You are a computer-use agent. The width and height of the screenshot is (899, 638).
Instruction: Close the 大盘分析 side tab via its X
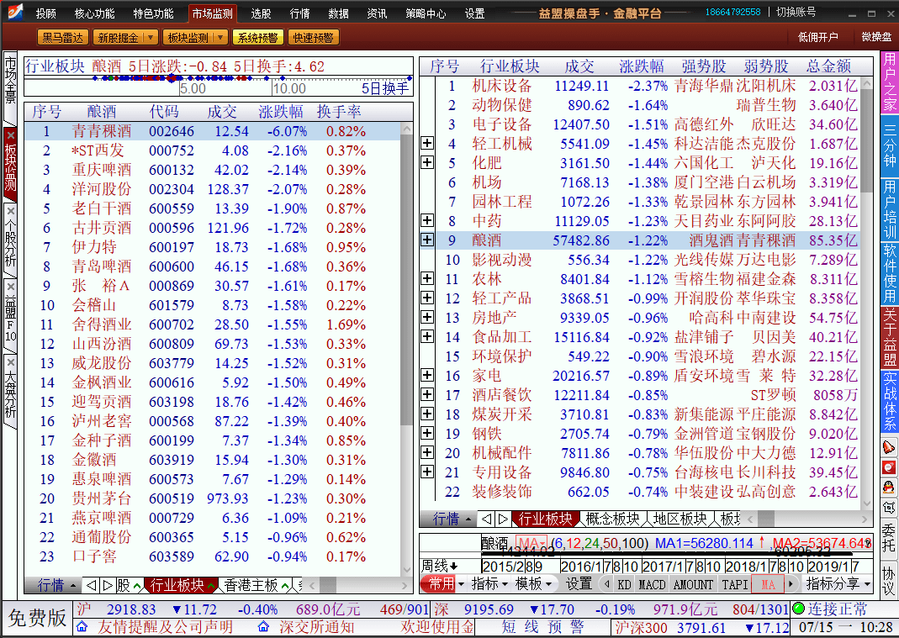(10, 363)
